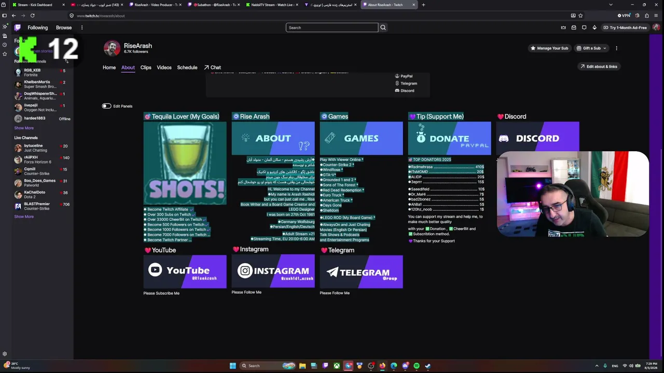Click Try 1-Month Ad-Free button
664x373 pixels.
[625, 27]
